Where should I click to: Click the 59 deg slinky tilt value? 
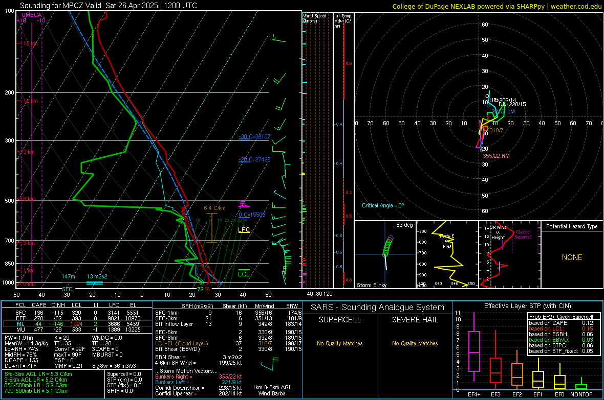coord(404,225)
